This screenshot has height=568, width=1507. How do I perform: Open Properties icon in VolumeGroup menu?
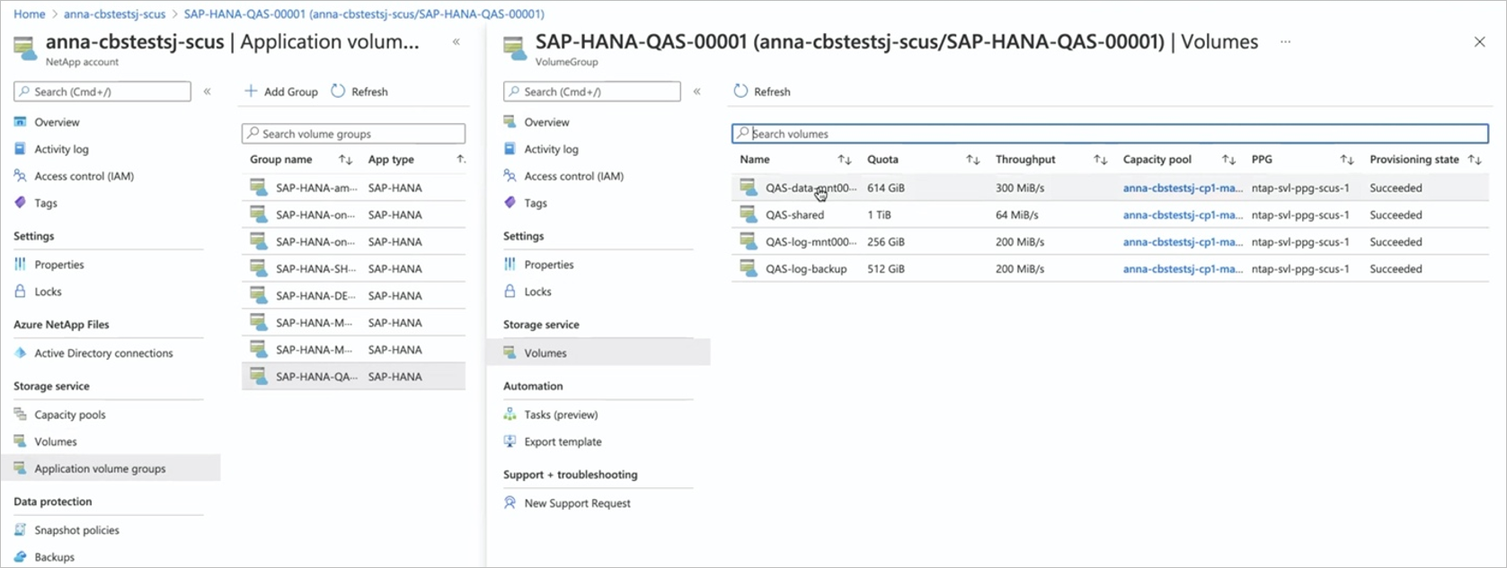510,265
